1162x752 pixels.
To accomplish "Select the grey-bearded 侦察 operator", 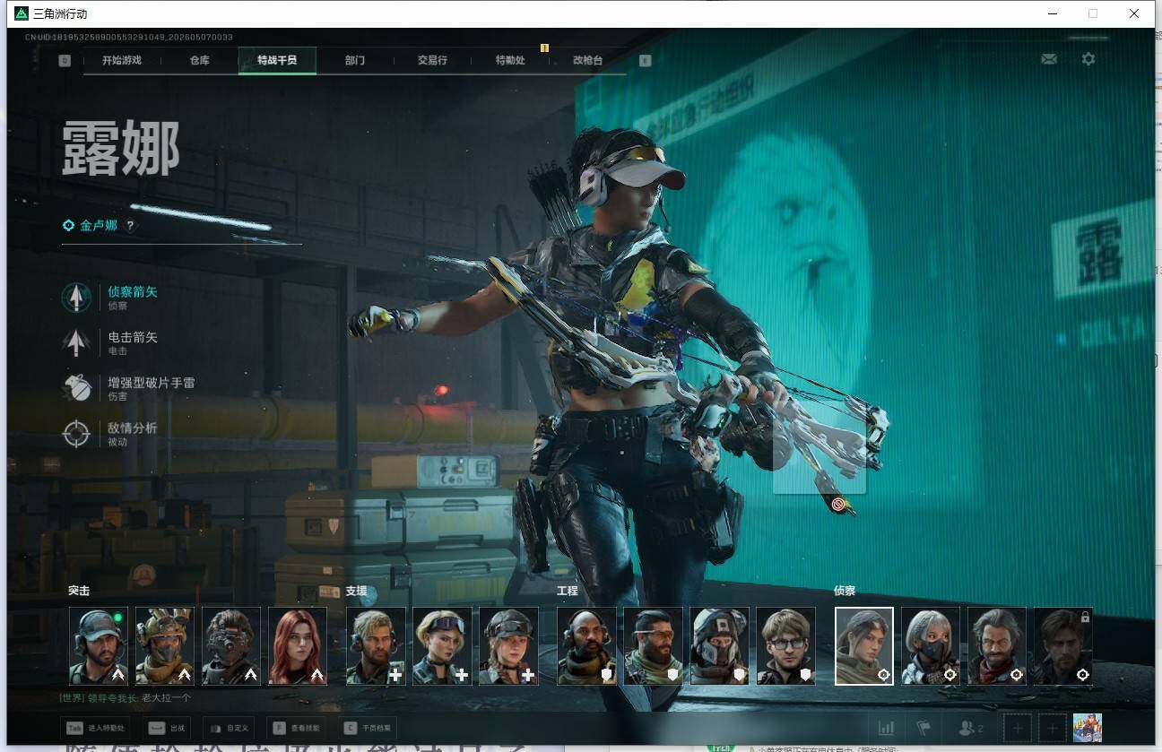I will tap(997, 646).
